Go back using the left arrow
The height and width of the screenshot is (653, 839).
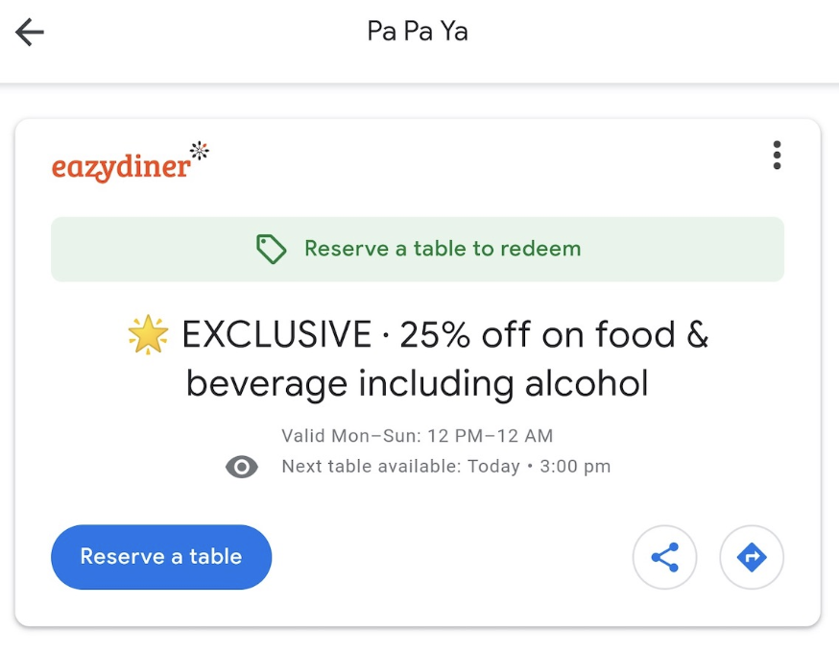click(30, 33)
